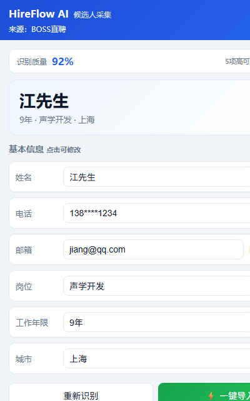The height and width of the screenshot is (401, 250).
Task: Click the 电话 field showing 138****1234
Action: click(157, 213)
